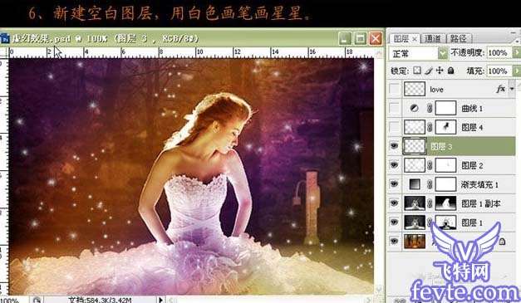This screenshot has height=303, width=521.
Task: Hide the 图层 2 layer
Action: click(x=394, y=165)
